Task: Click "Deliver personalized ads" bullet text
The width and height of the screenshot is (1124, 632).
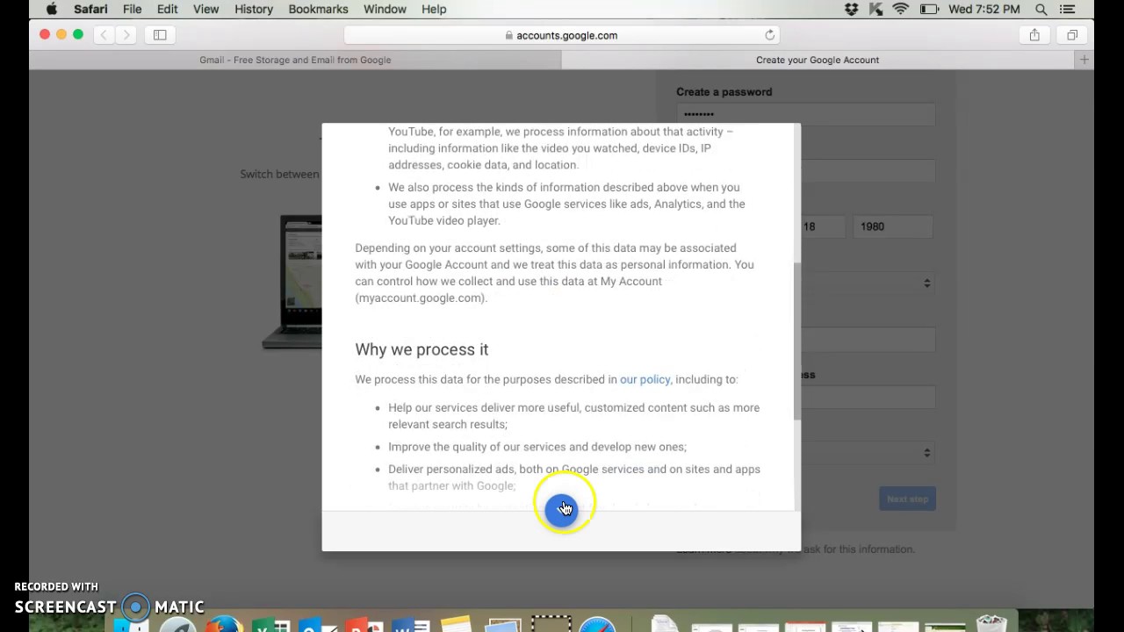Action: click(x=574, y=478)
